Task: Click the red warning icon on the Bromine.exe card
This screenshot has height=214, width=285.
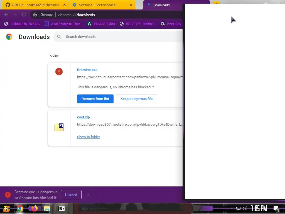Action: 59,72
